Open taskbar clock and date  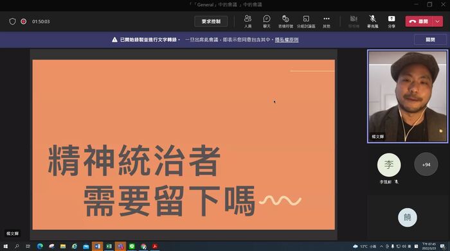429,246
